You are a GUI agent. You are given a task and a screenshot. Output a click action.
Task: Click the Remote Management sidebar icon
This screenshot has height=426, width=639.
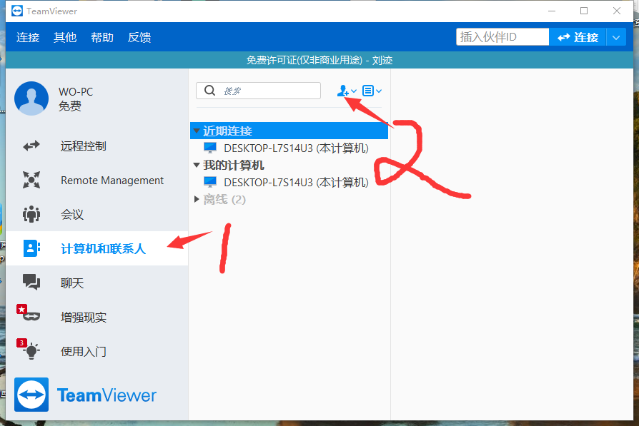31,180
